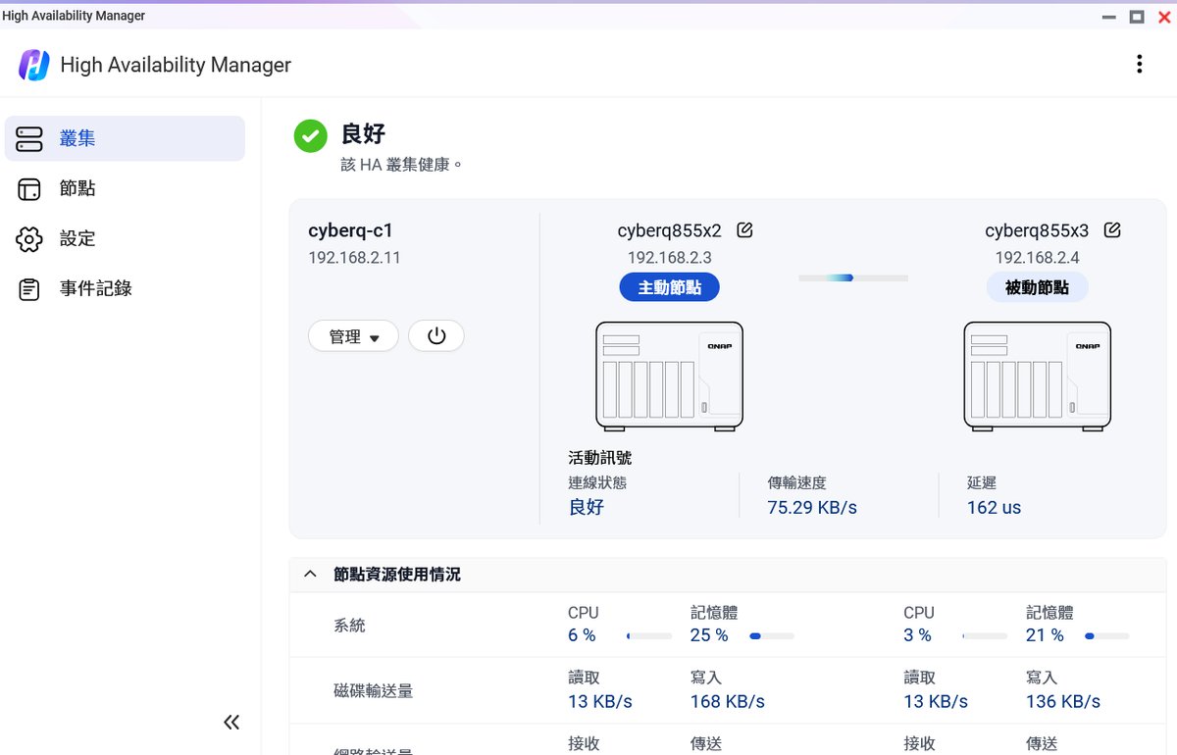Click the cyberq855x2 NAS device image
The width and height of the screenshot is (1177, 755).
pos(669,377)
